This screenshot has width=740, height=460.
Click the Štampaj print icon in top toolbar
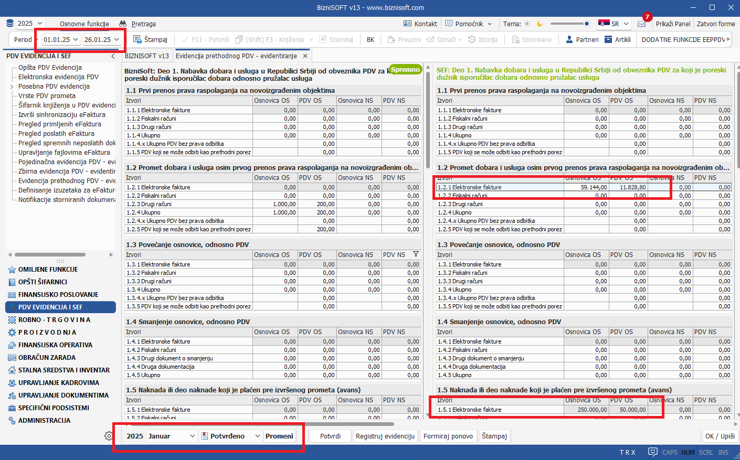point(138,39)
